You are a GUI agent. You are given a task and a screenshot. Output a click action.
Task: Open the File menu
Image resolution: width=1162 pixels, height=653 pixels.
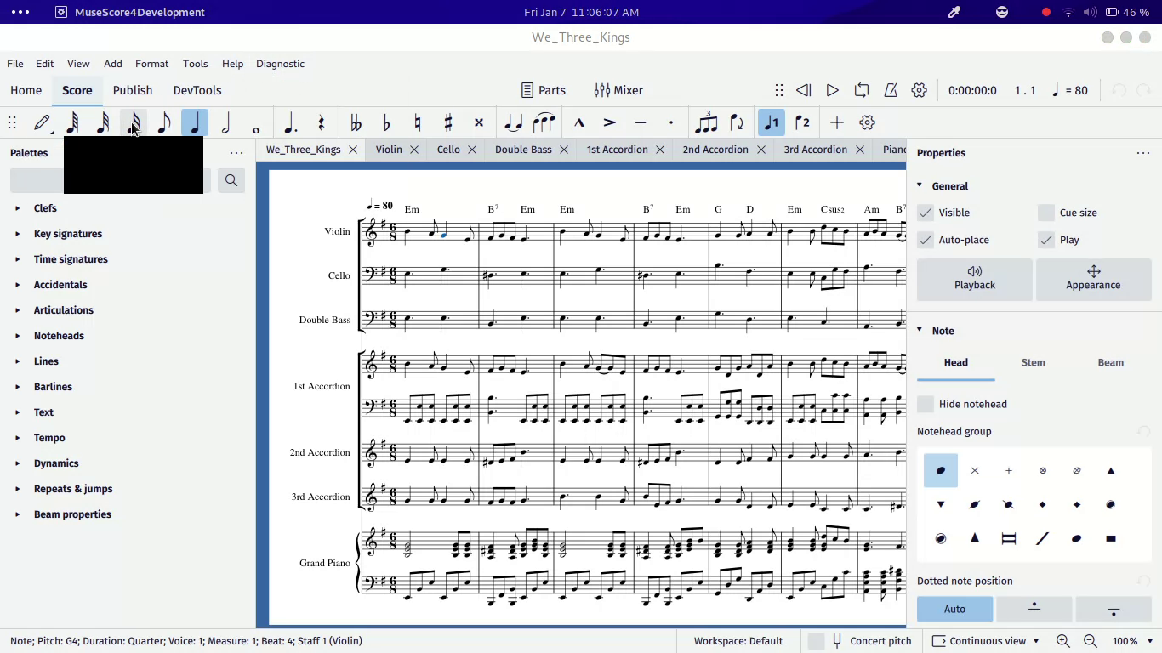(x=15, y=64)
